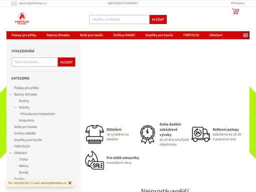Open Oblečení in red navbar

pos(216,35)
